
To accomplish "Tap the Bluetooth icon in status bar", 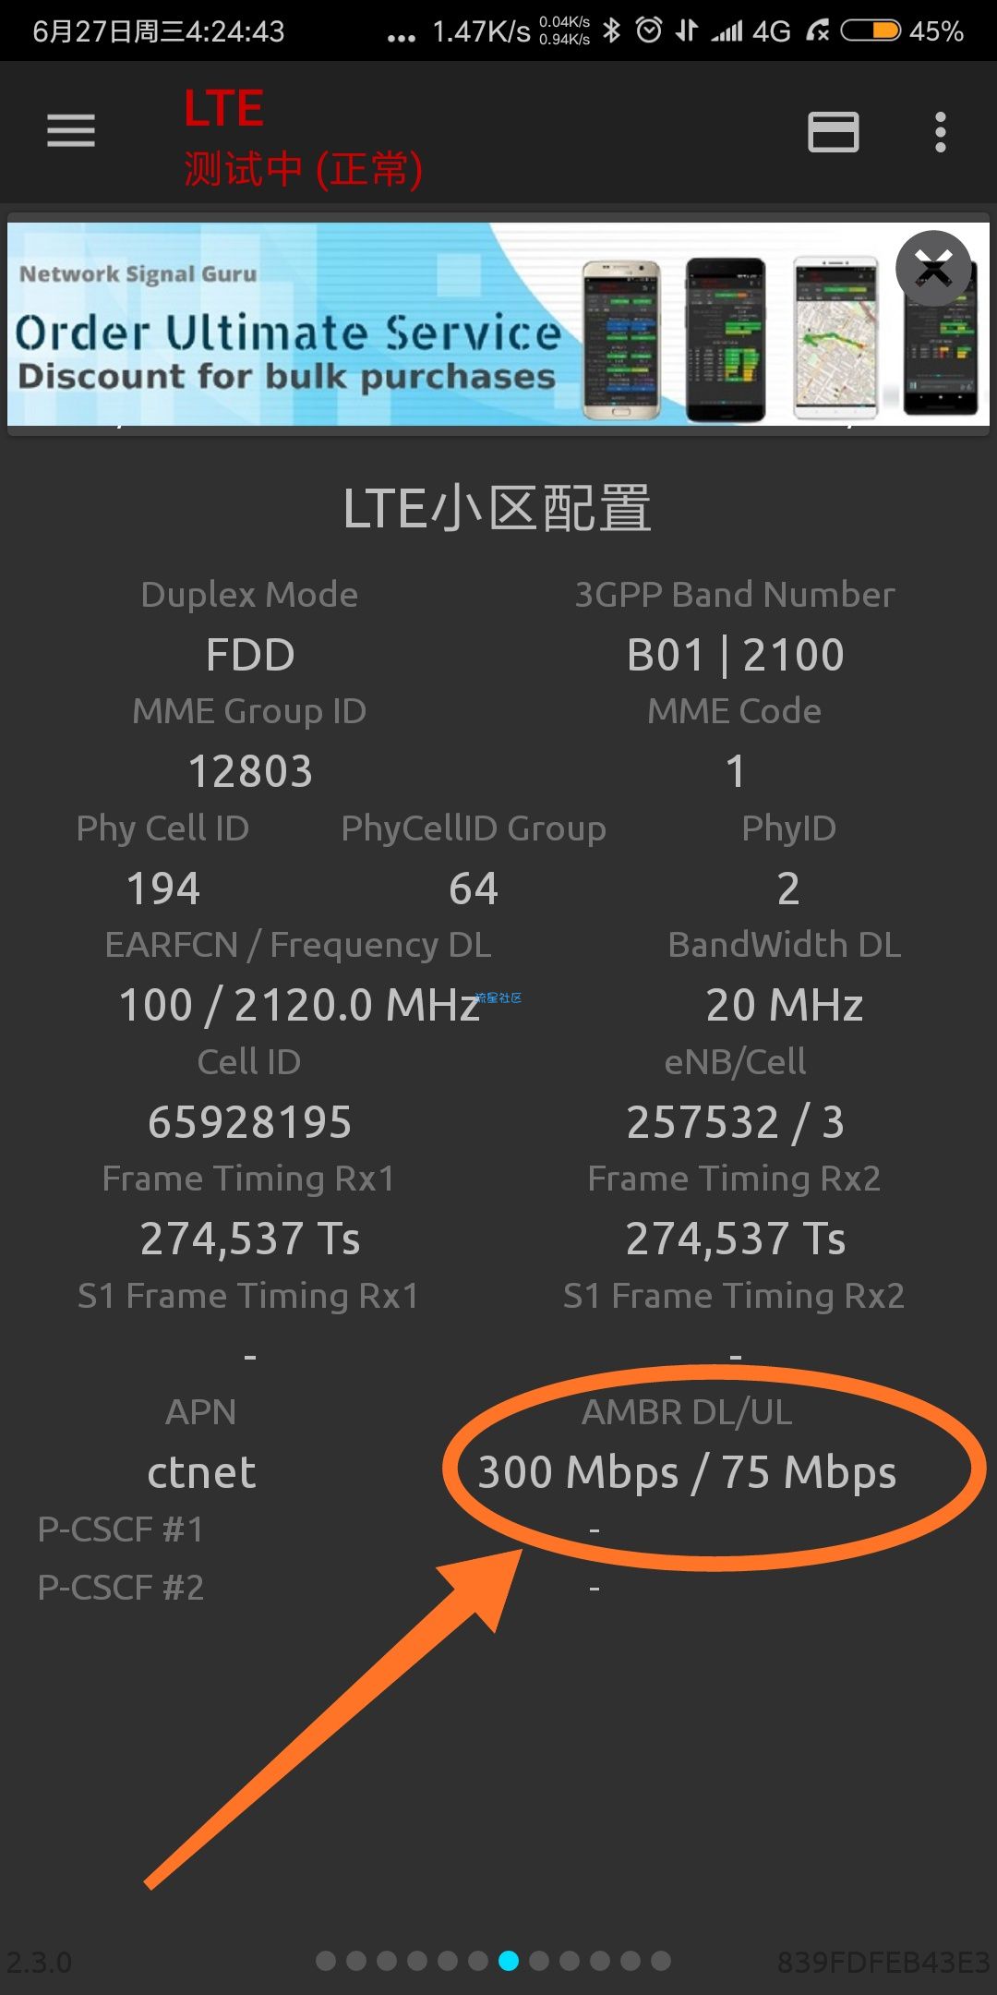I will (x=611, y=30).
